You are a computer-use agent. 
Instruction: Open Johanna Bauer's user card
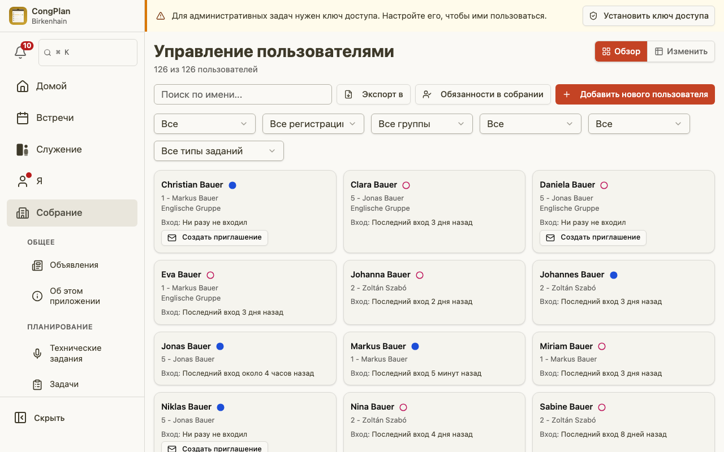coord(434,292)
